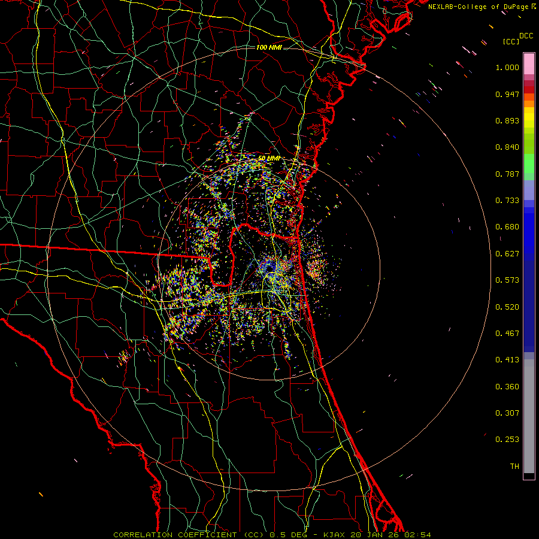Click the 0.5 DEG elevation text
Screen dimensions: 539x539
[289, 535]
